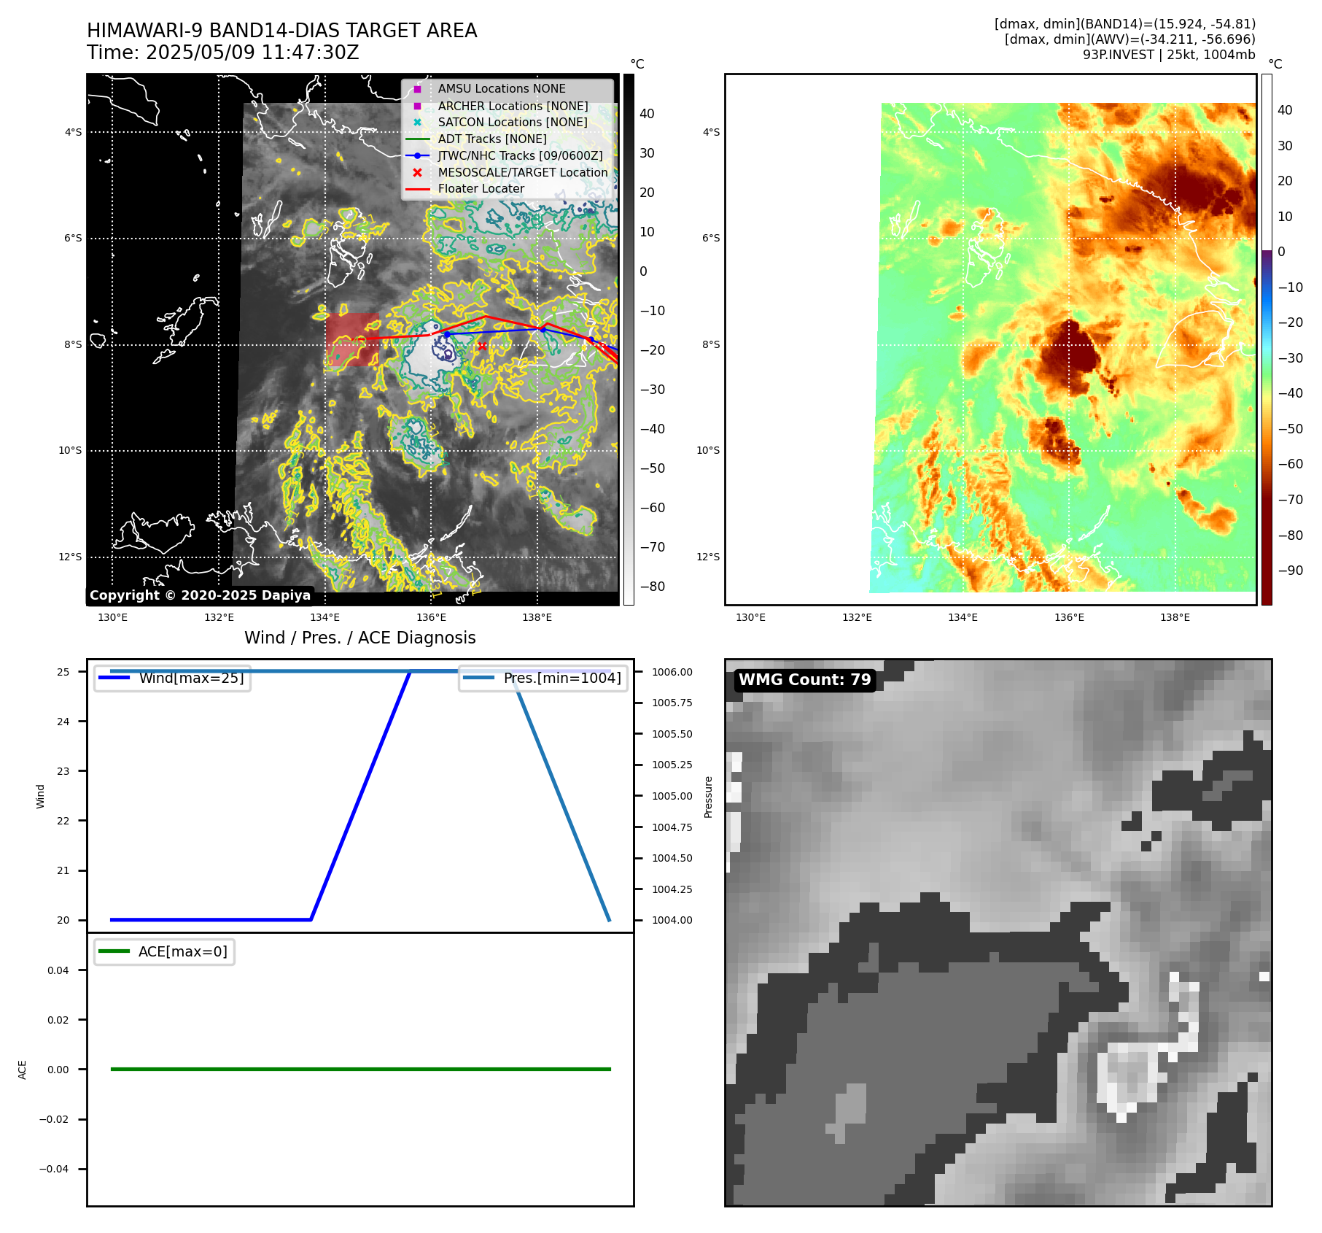
Task: Click the WMG Count: 79 label
Action: 805,680
